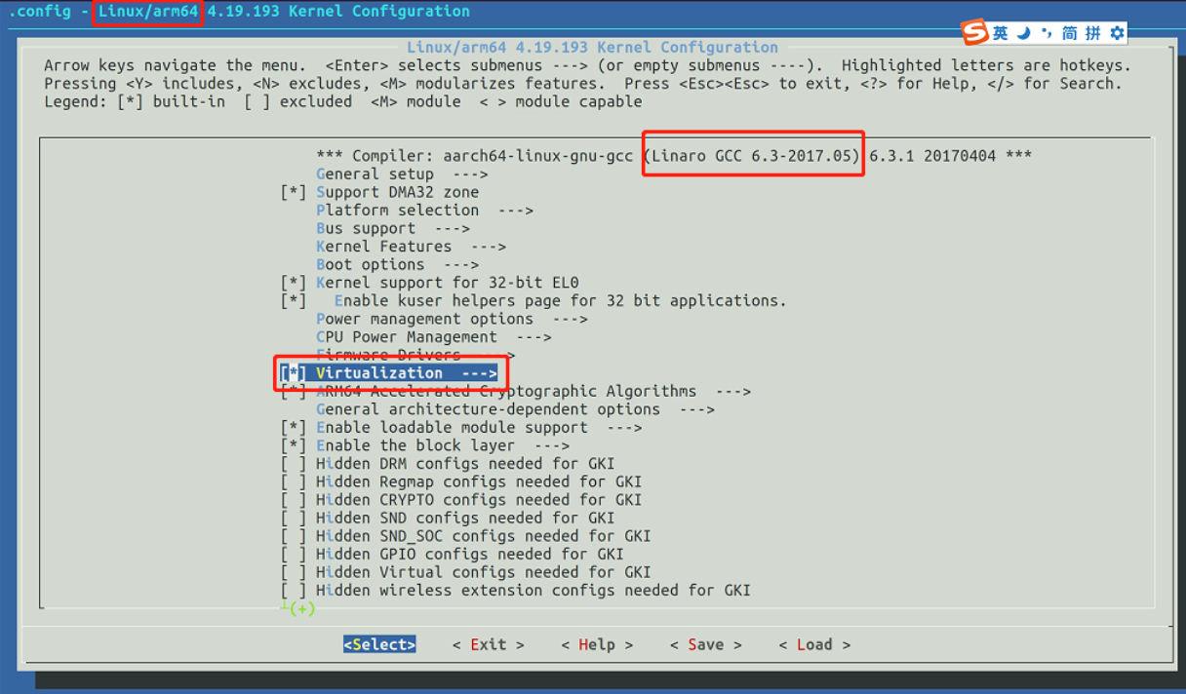Enable Hidden Virtual configs needed for GKI
The width and height of the screenshot is (1186, 694).
294,572
